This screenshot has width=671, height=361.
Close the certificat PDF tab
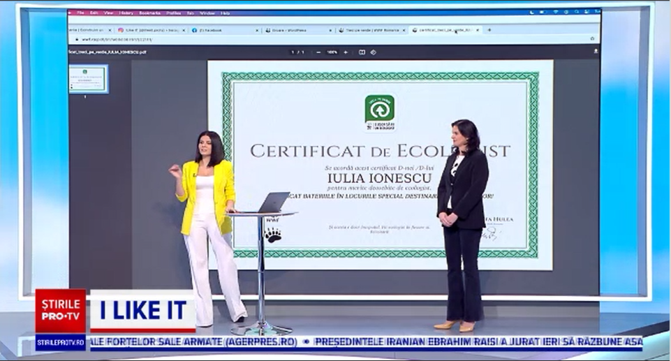(x=478, y=30)
